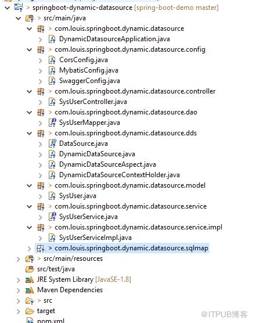Collapse the datasource.dds package
This screenshot has width=253, height=323.
30,134
